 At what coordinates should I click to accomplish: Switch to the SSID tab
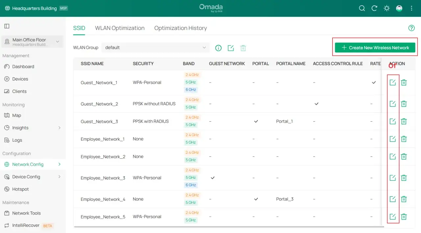(x=79, y=28)
